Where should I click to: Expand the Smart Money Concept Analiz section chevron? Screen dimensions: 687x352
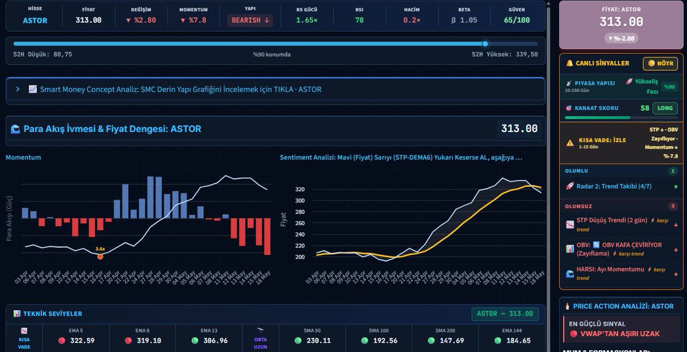[x=18, y=90]
